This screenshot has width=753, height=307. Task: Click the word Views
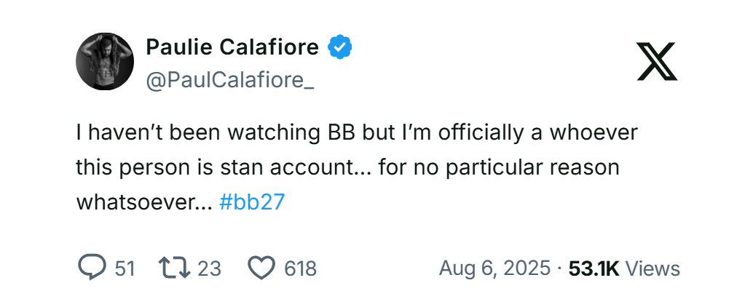click(653, 268)
